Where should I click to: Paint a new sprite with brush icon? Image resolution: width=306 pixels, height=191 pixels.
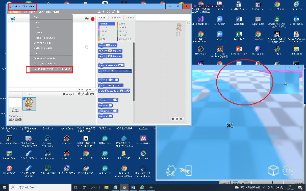click(x=83, y=94)
